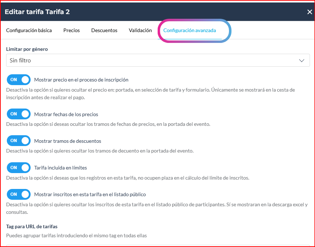Open the Configuración avanzada tab
Screen dimensions: 315x247
pos(190,30)
